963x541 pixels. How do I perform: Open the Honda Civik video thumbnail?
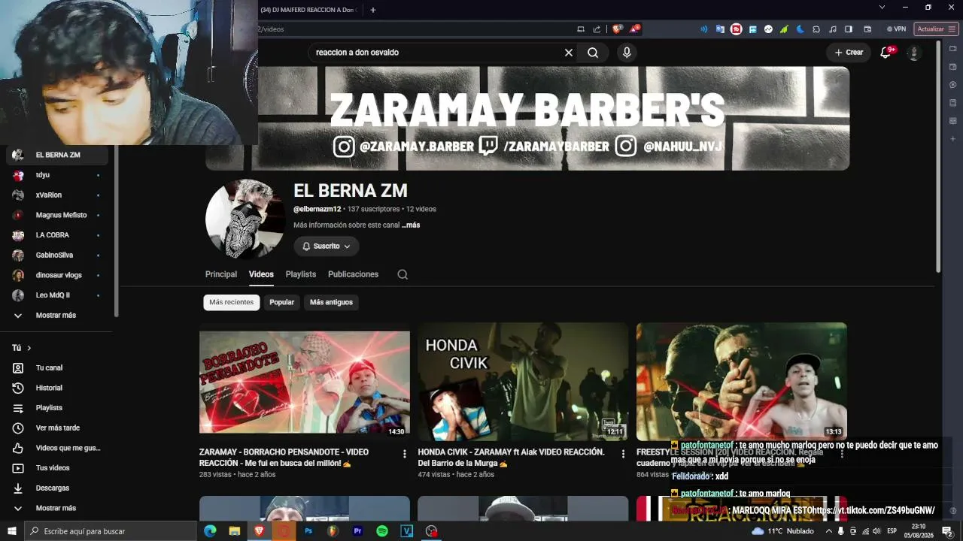523,382
